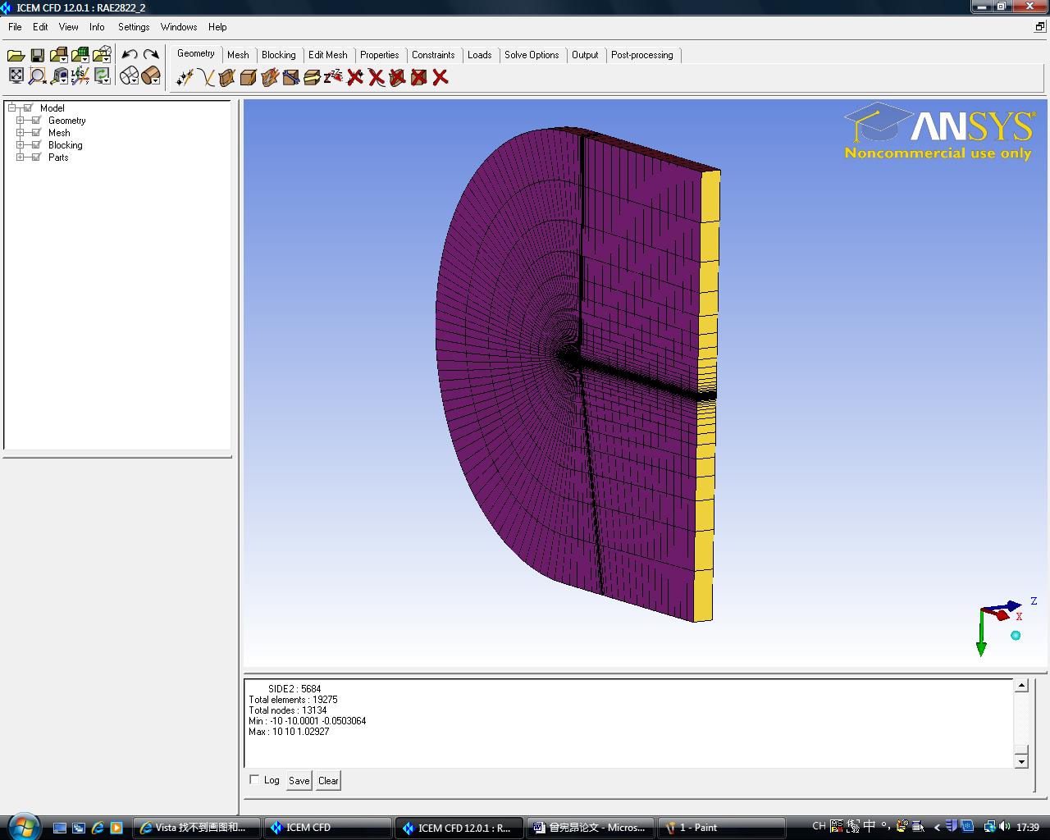The image size is (1050, 840).
Task: Switch to the Edit Mesh tab
Action: pos(327,55)
